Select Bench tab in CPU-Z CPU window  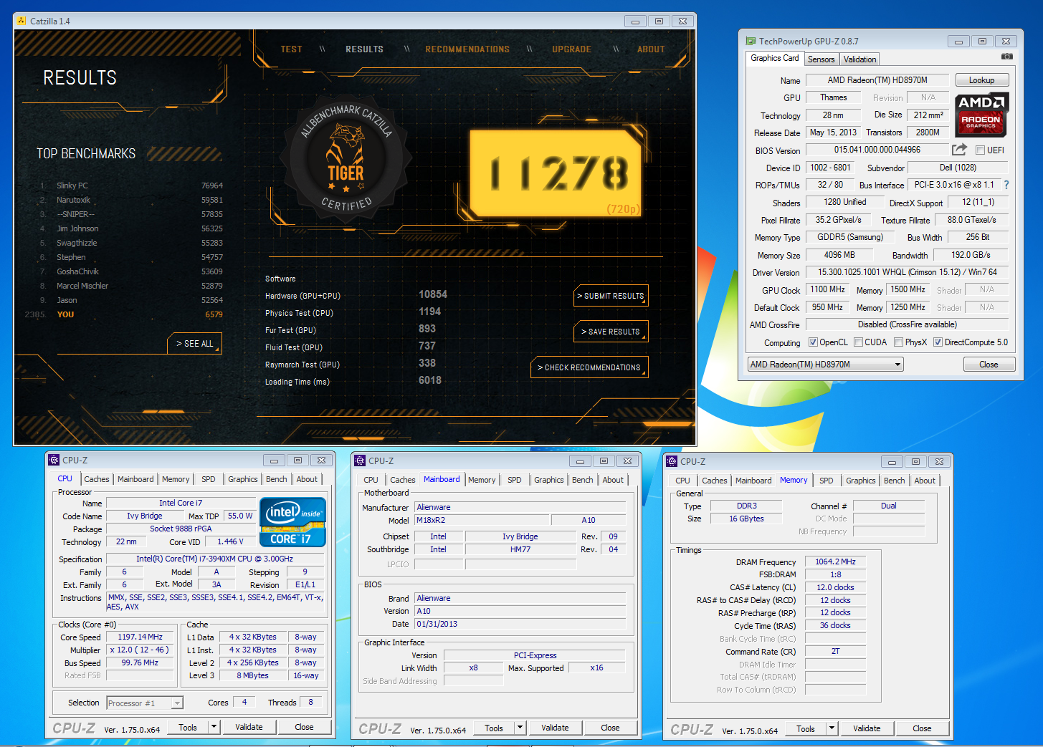277,479
